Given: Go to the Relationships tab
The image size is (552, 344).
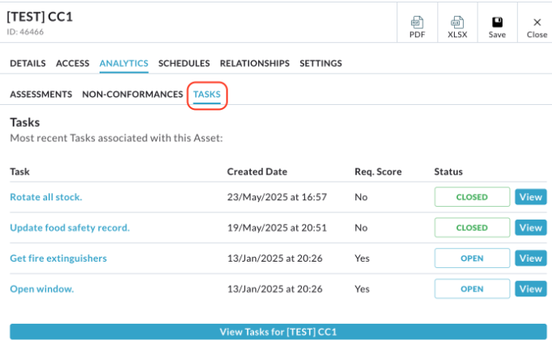Looking at the screenshot, I should coord(255,63).
